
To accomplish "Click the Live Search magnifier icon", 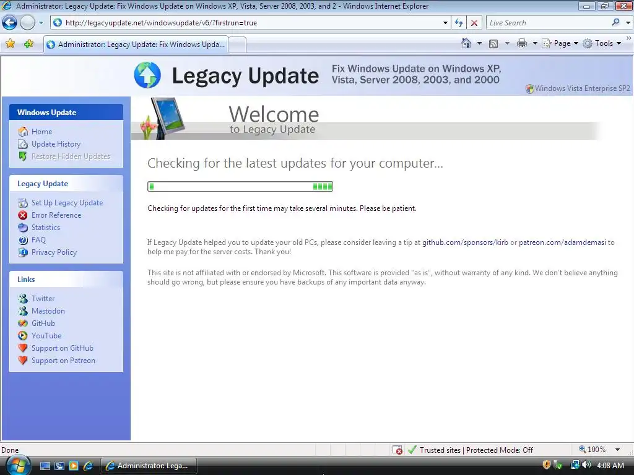I will 615,22.
